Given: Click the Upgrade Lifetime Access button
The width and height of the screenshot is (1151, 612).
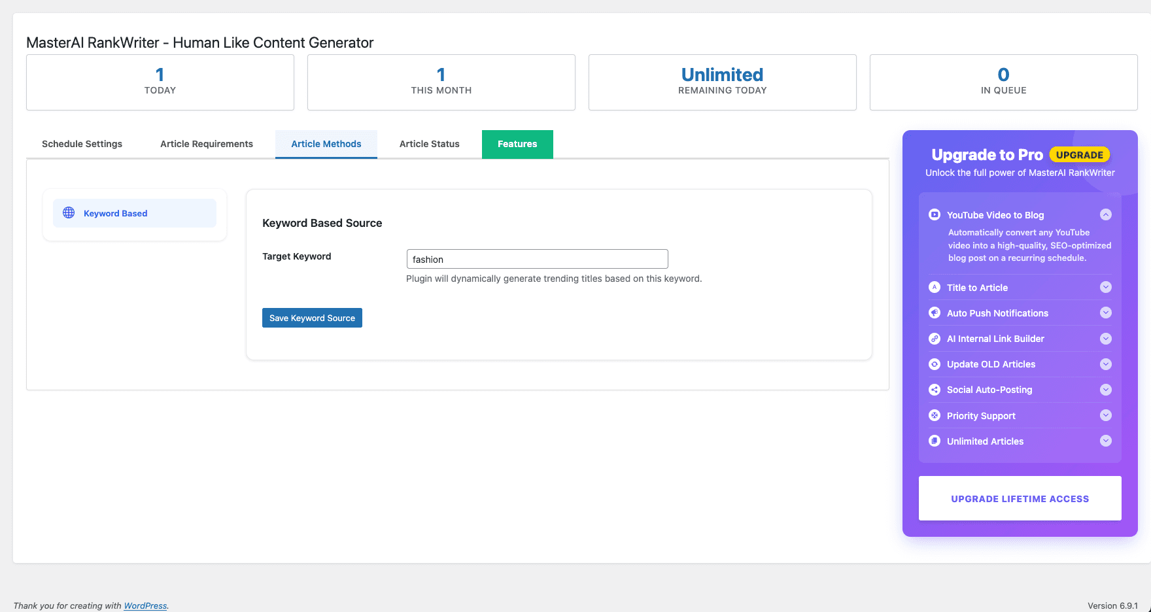Looking at the screenshot, I should pos(1020,498).
